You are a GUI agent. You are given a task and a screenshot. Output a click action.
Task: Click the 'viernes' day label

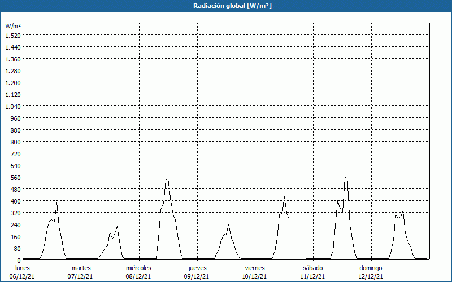[255, 268]
